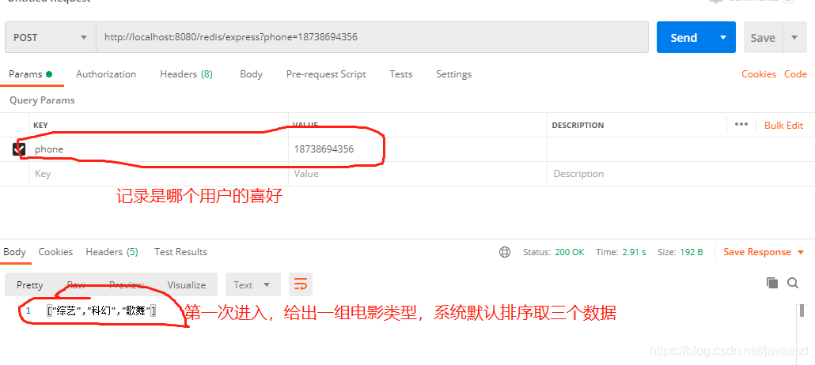Image resolution: width=815 pixels, height=365 pixels.
Task: Expand the Send button arrow options
Action: (723, 37)
